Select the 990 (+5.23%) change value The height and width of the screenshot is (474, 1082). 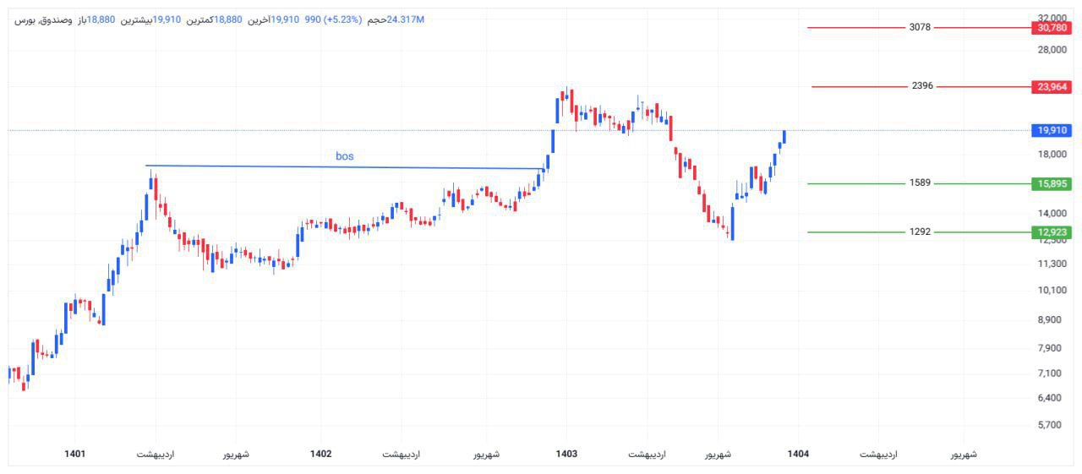point(332,19)
